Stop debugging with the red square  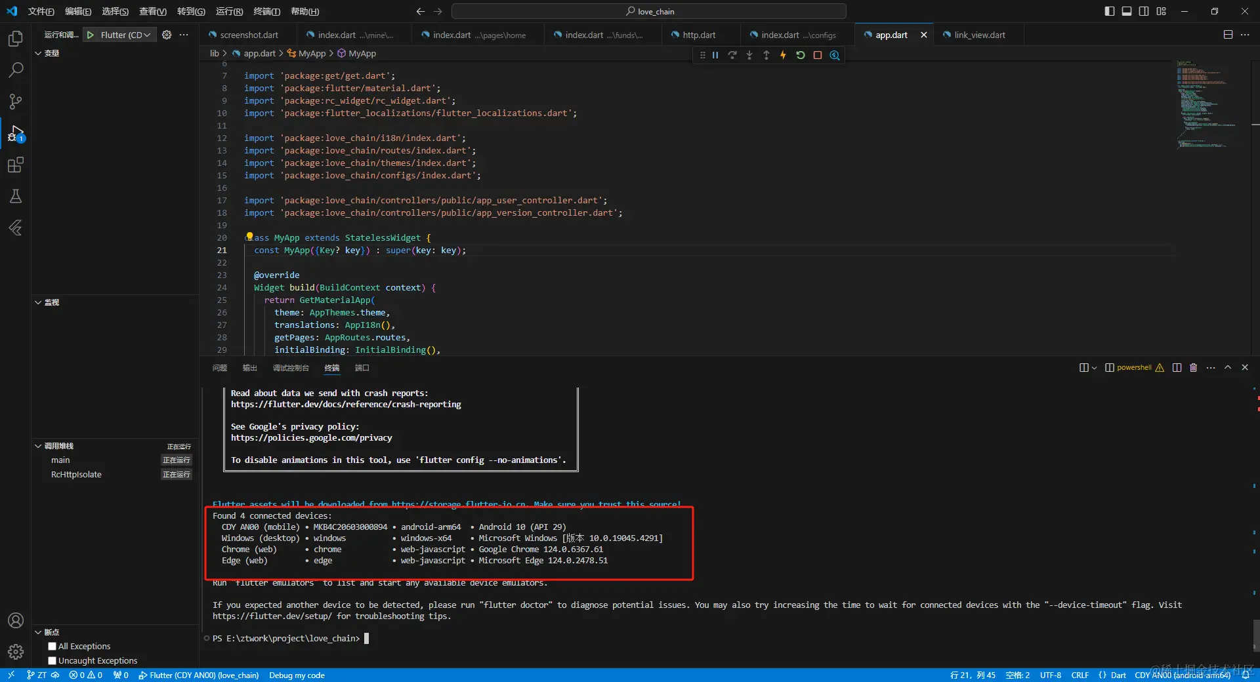pos(817,56)
